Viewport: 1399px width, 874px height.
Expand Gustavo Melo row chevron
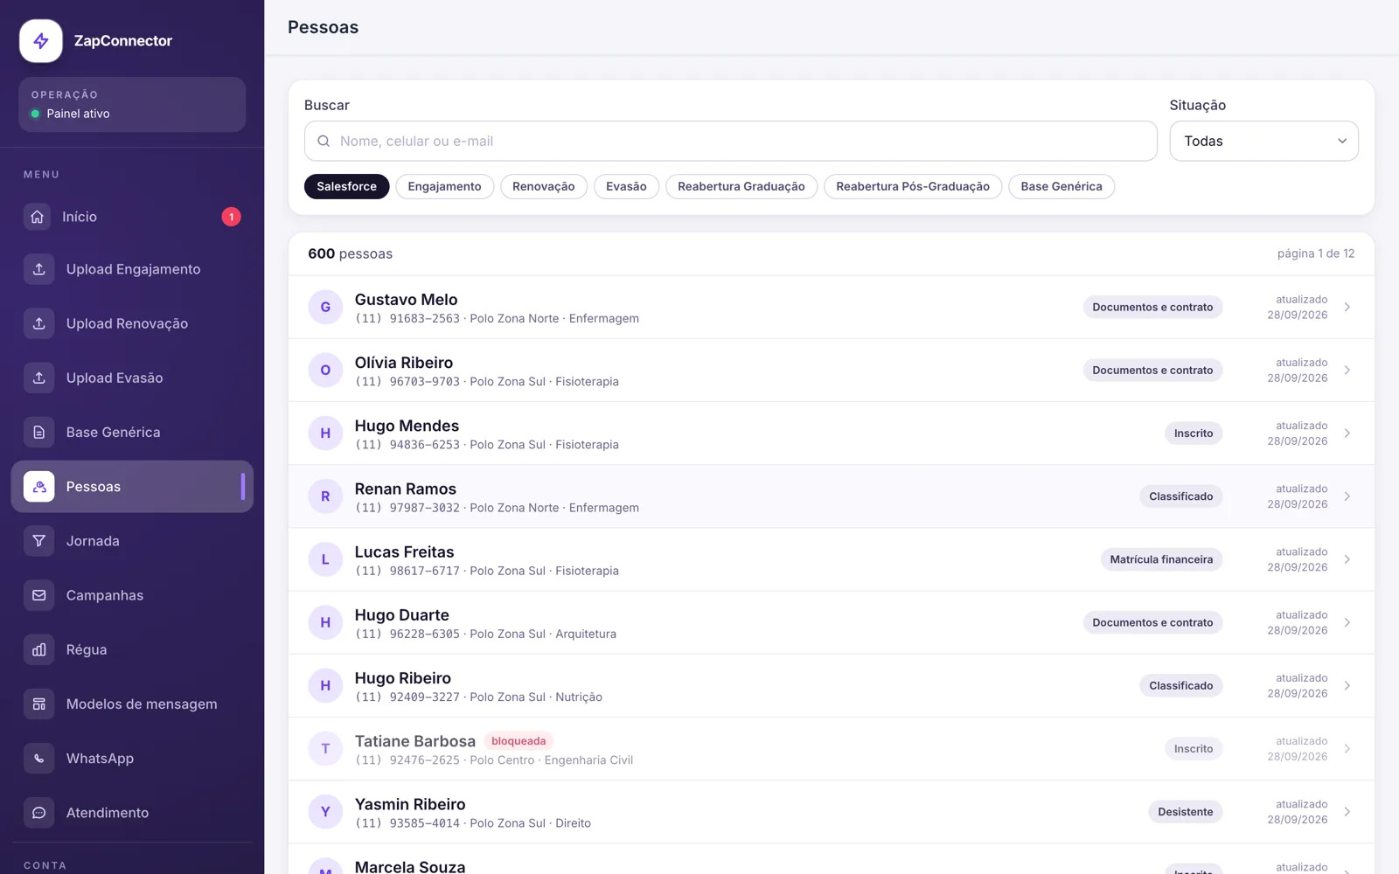click(1347, 307)
